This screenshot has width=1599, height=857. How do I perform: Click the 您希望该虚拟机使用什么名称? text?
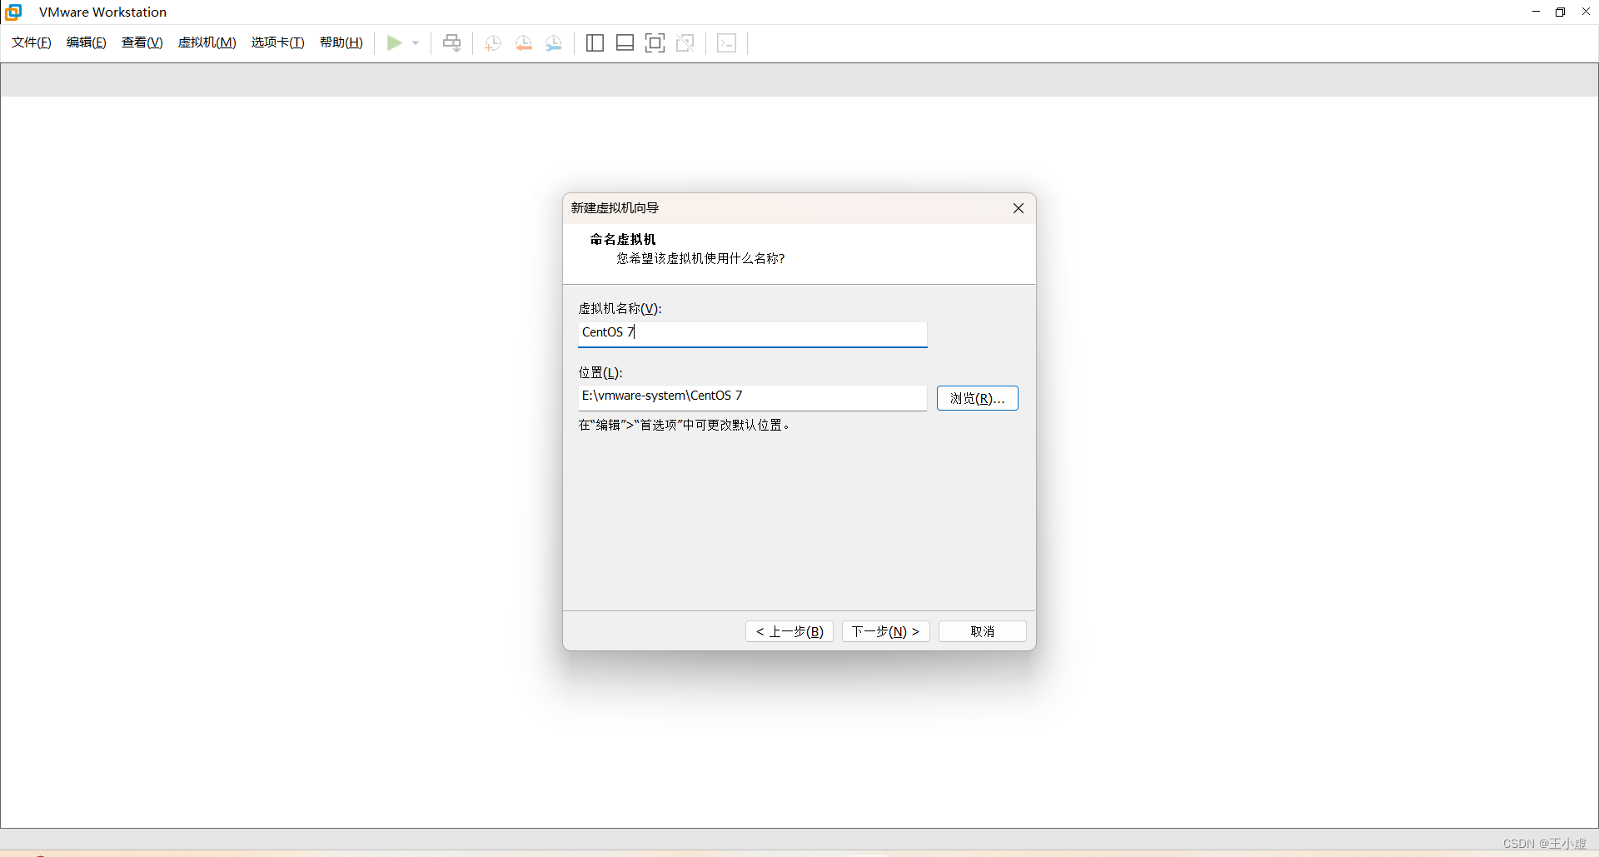700,258
